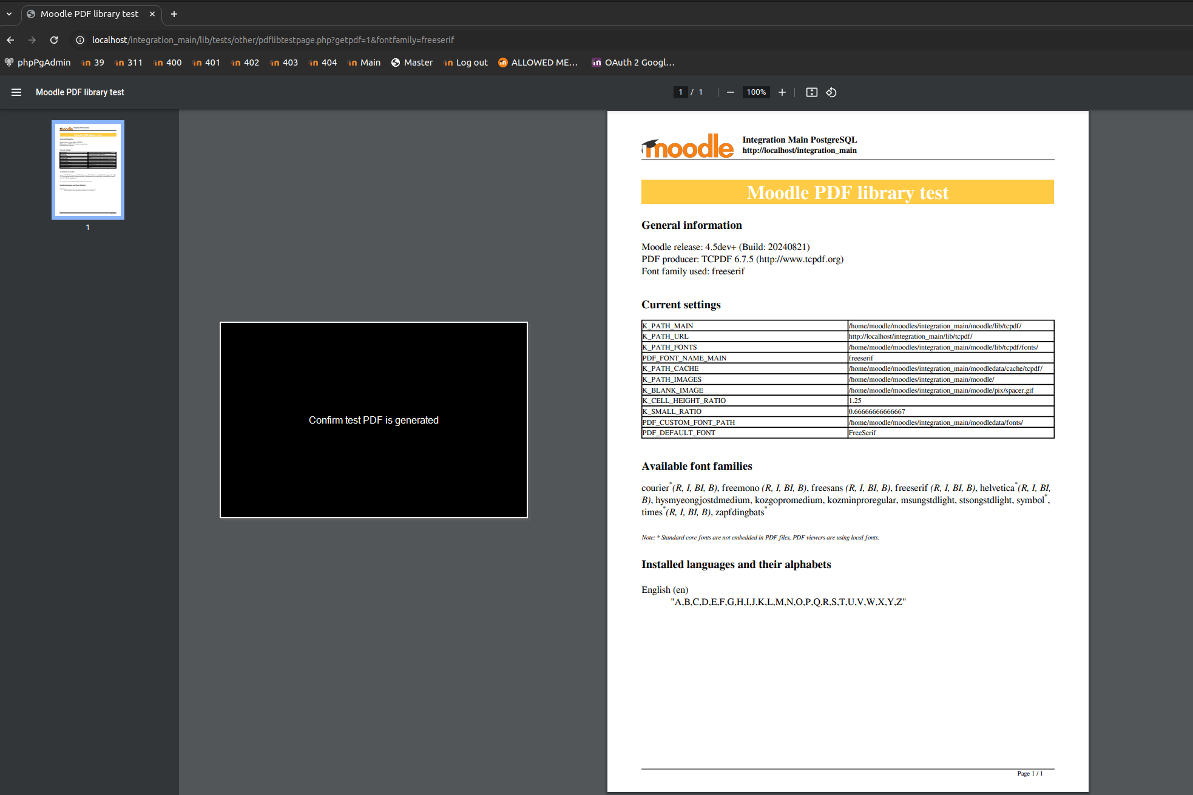Open the 402 bookmark
The height and width of the screenshot is (795, 1193).
click(x=245, y=63)
